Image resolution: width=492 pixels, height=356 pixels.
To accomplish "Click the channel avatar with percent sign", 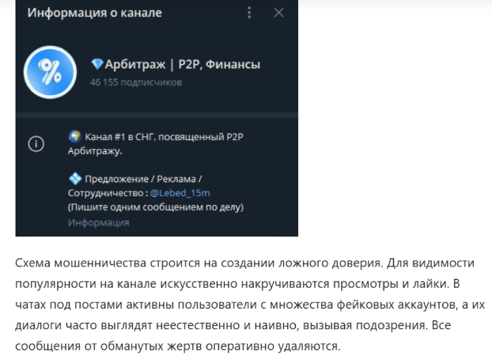I will (49, 72).
